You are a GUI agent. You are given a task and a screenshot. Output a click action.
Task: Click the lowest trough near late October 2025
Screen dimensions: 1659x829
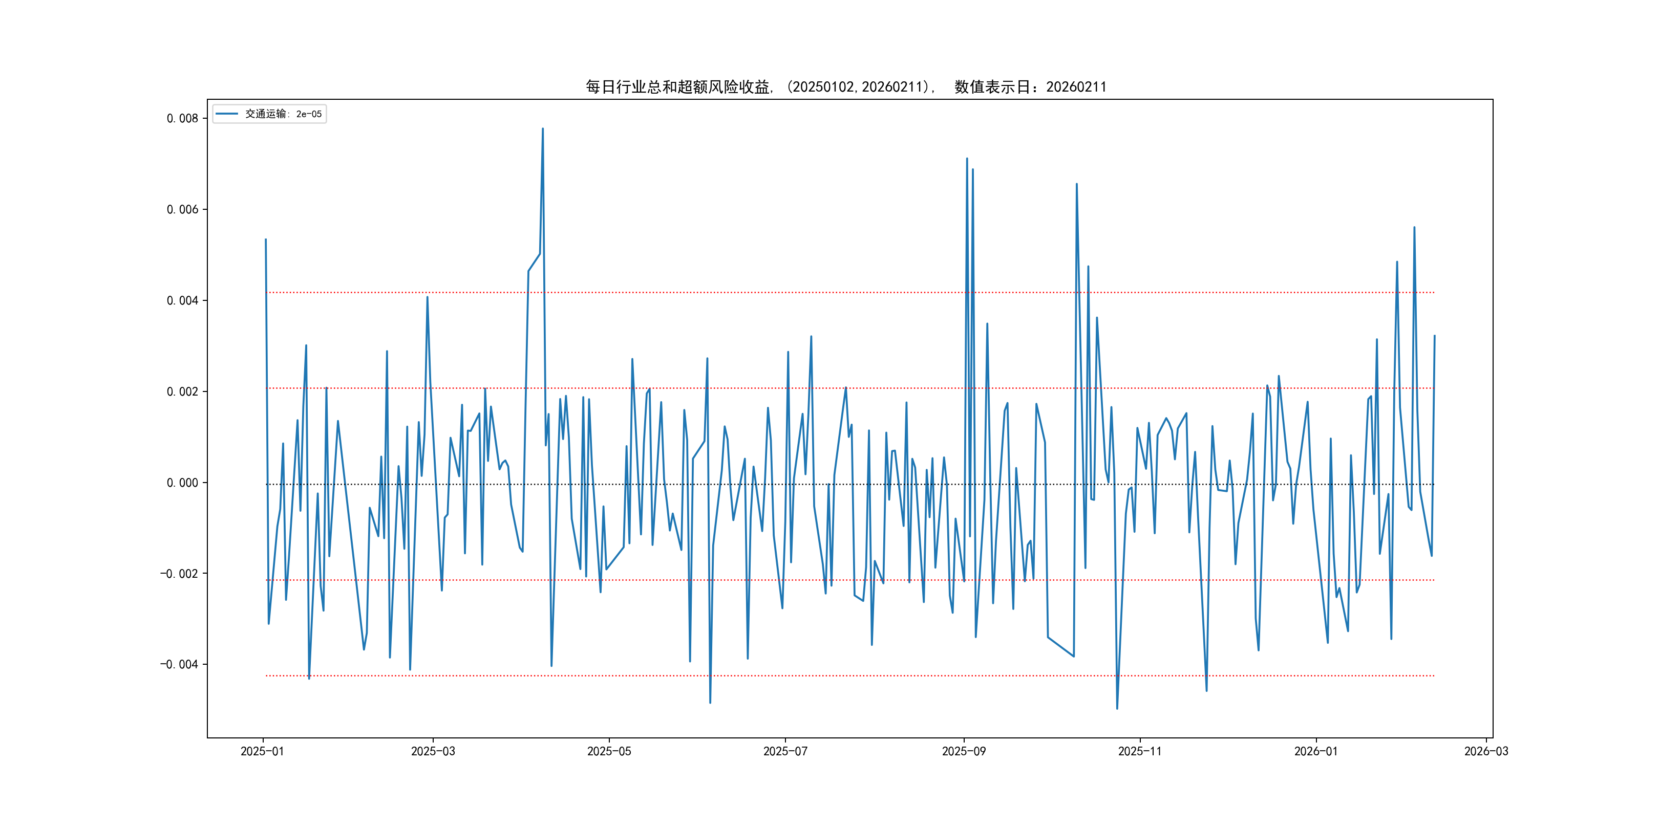[x=1117, y=709]
